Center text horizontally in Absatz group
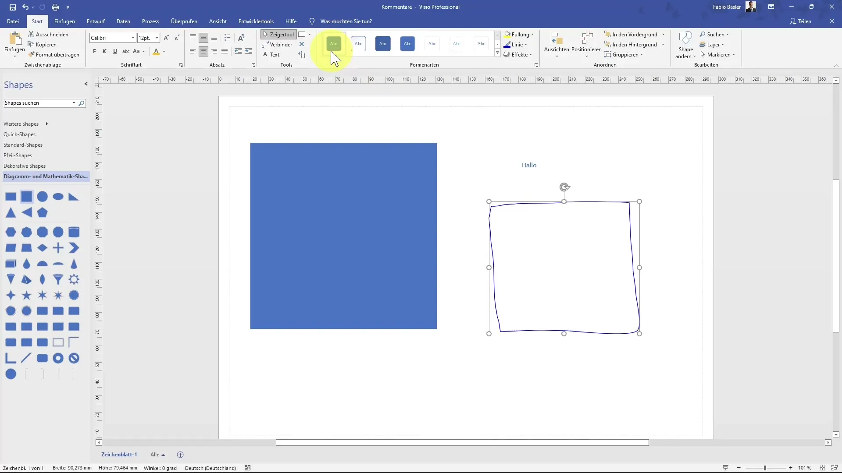This screenshot has width=842, height=473. (x=203, y=51)
